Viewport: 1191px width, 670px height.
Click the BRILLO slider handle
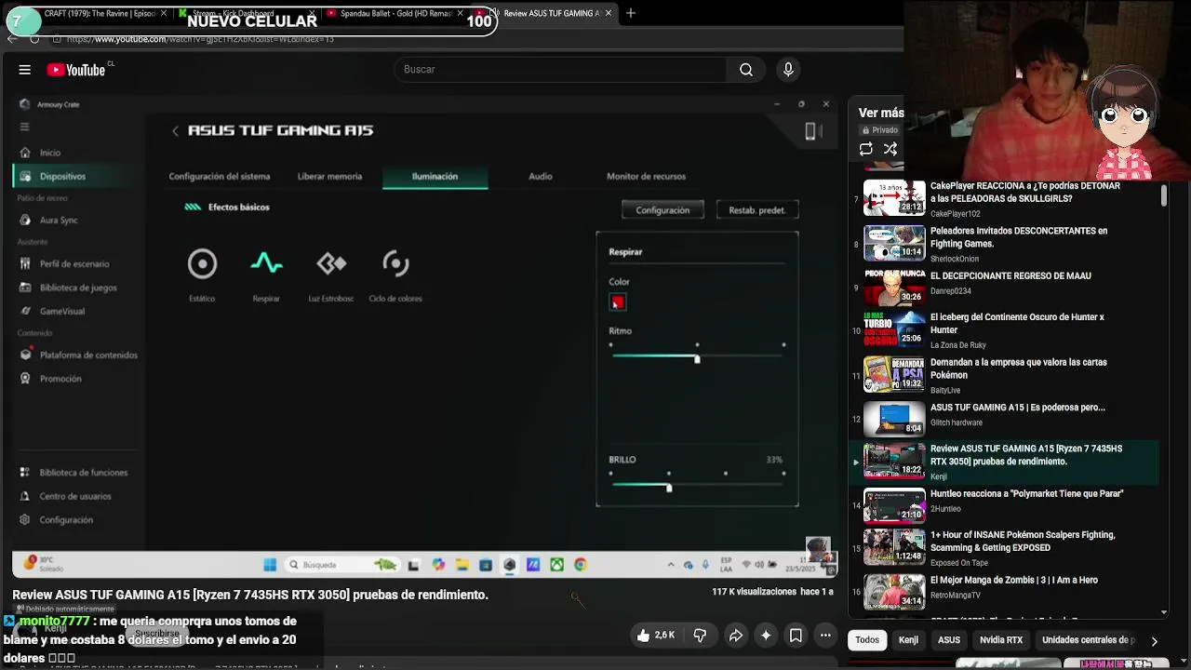click(x=668, y=488)
